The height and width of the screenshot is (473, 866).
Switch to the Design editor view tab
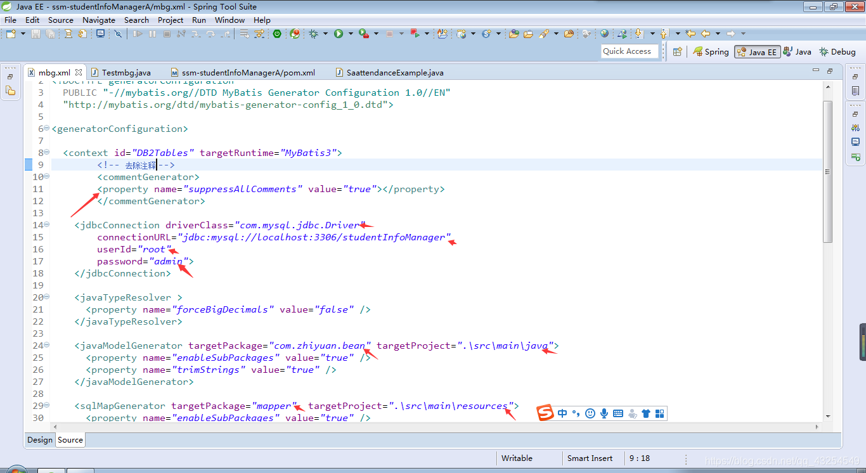[40, 439]
